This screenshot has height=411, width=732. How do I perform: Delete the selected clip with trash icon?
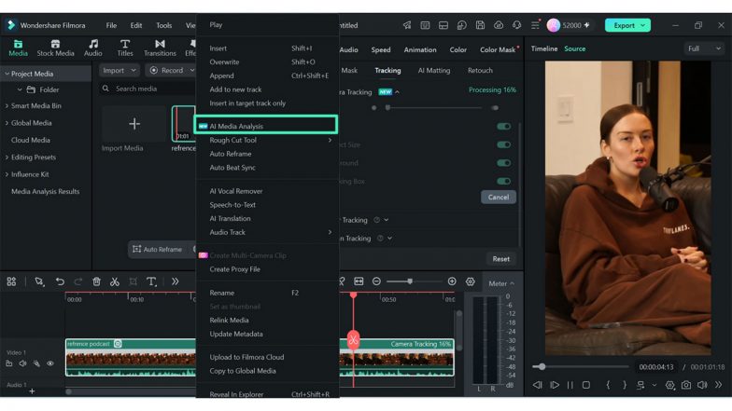(x=96, y=281)
